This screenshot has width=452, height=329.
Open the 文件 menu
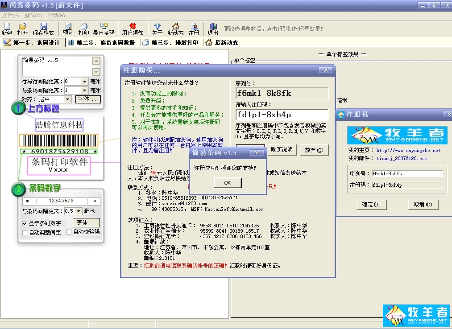(10, 15)
